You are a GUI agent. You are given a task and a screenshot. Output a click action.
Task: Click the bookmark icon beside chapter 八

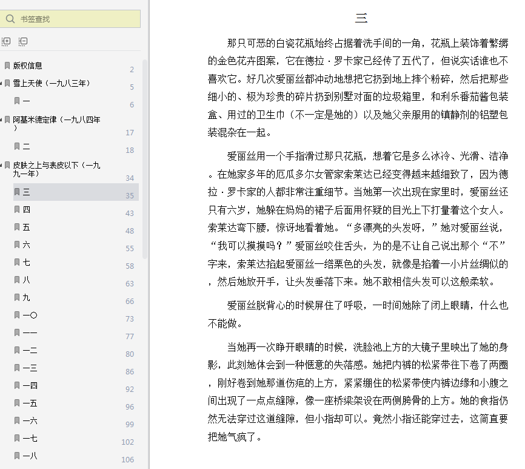pyautogui.click(x=17, y=280)
